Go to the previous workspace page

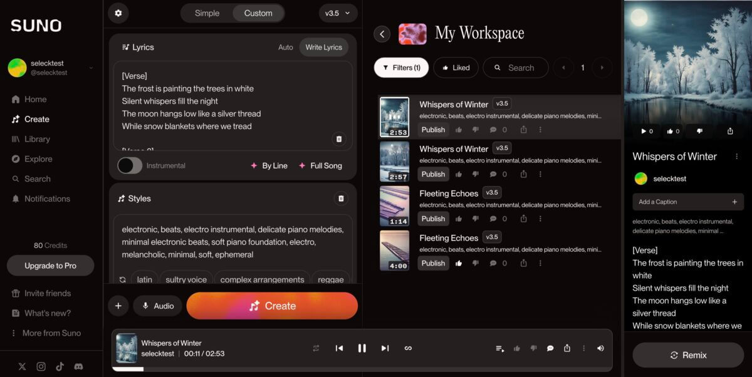point(563,68)
